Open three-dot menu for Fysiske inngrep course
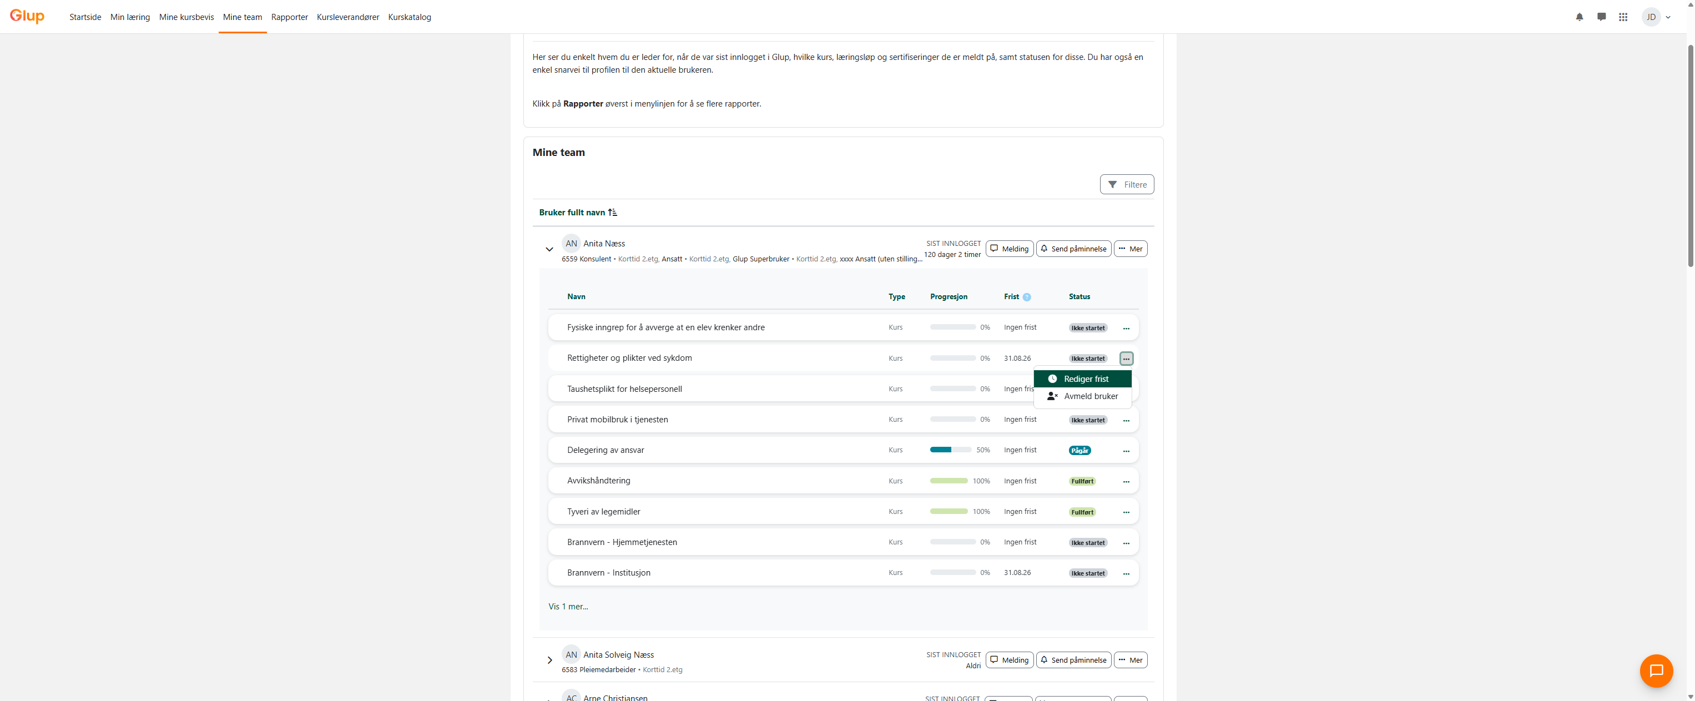 (1126, 328)
